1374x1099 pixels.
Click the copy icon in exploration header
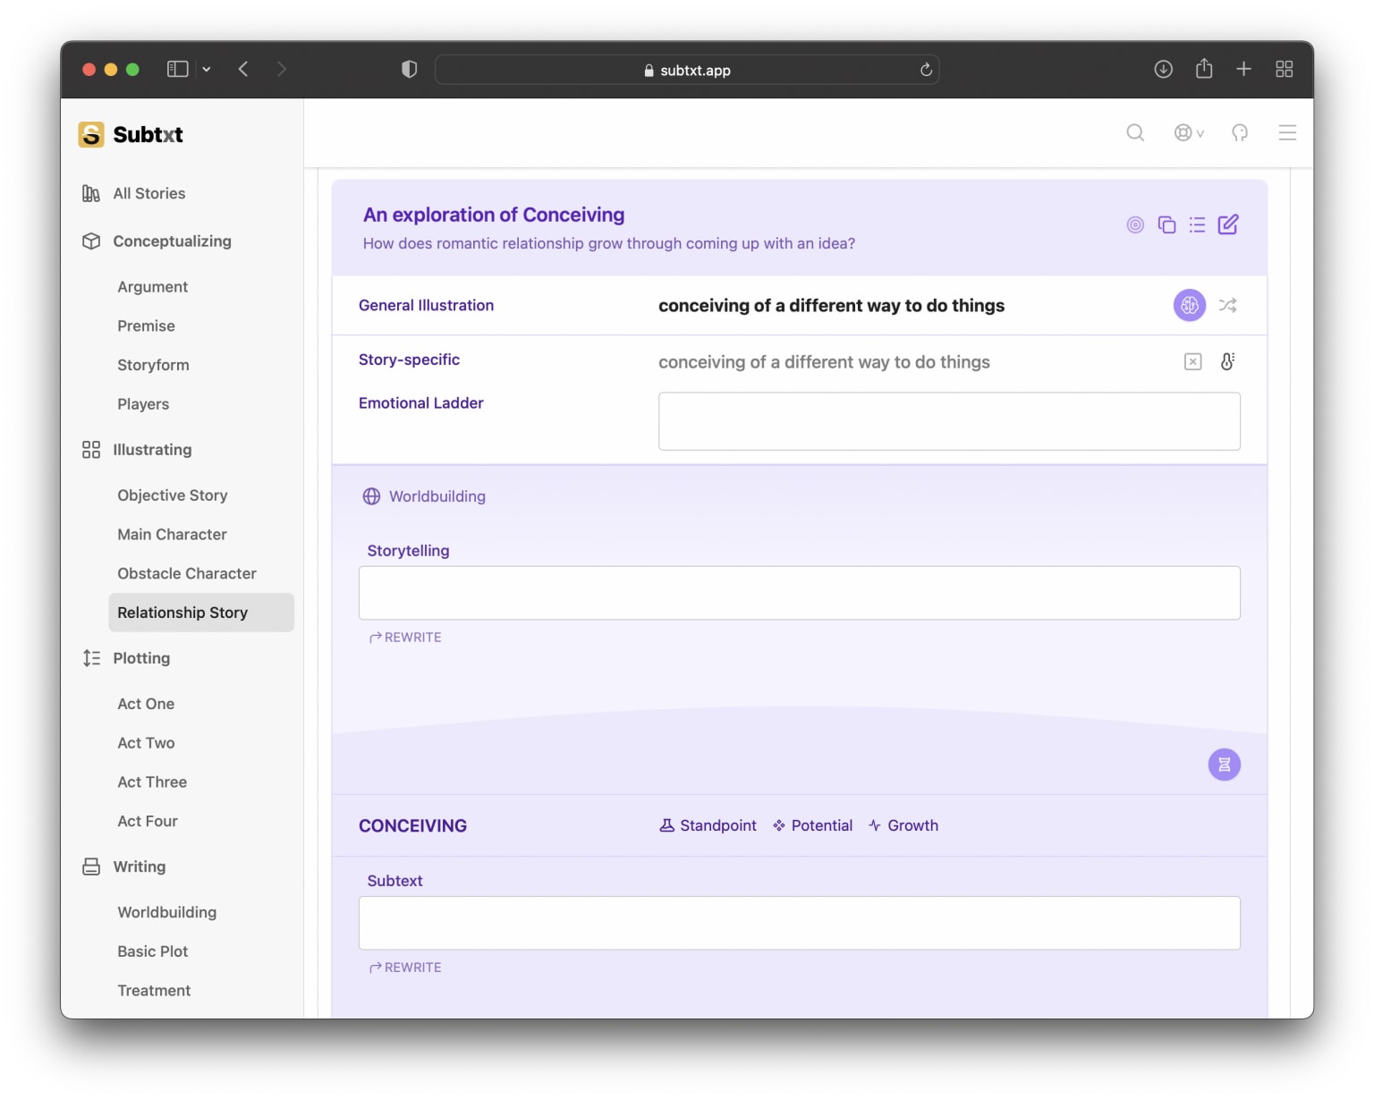point(1166,224)
